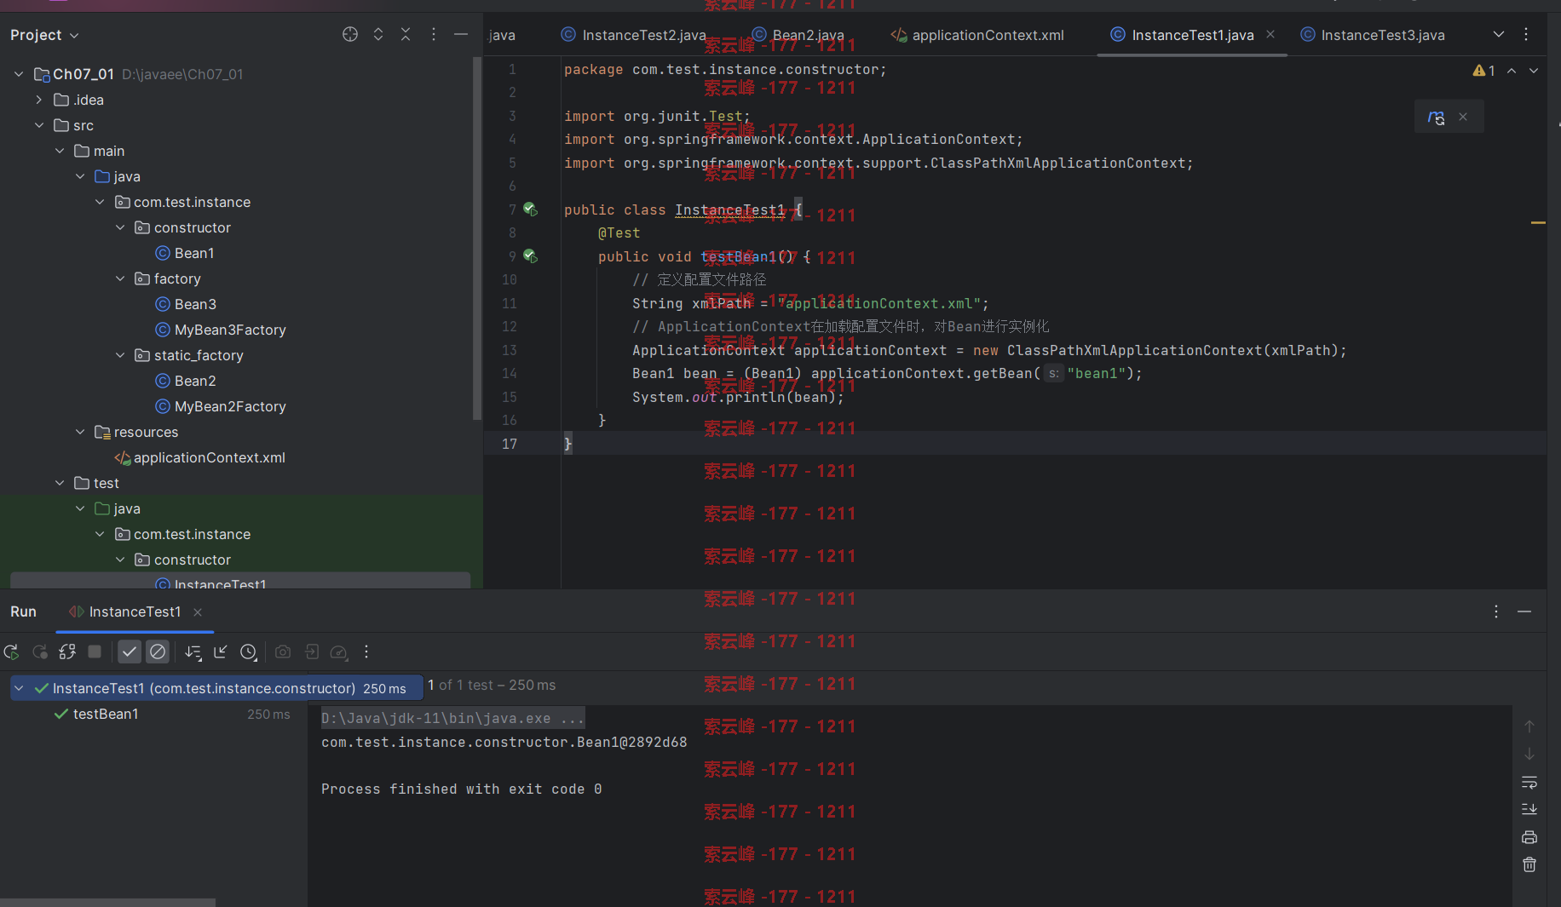Clear all console output
The width and height of the screenshot is (1561, 907).
pos(1529,864)
